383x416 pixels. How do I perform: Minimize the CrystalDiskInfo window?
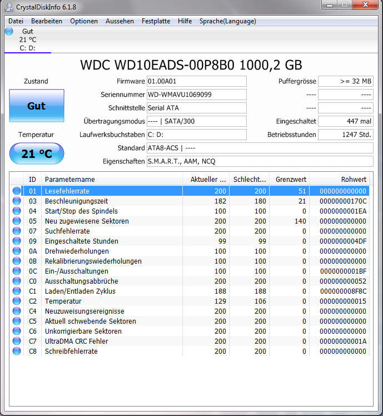[330, 5]
